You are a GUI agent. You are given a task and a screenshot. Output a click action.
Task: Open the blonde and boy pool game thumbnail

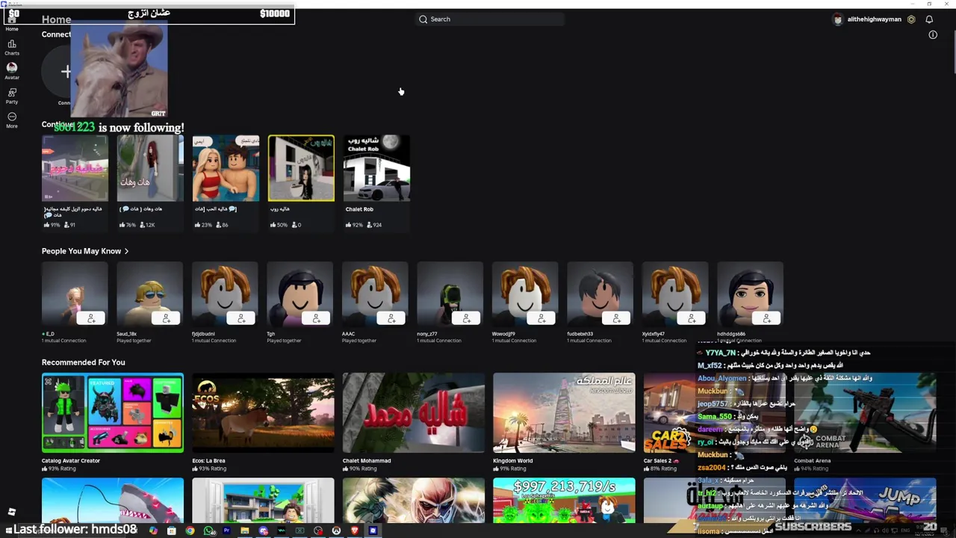coord(226,168)
